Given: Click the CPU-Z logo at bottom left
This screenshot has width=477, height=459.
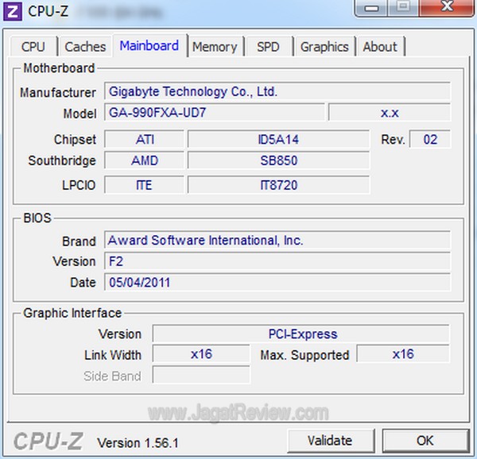Looking at the screenshot, I should pos(48,441).
